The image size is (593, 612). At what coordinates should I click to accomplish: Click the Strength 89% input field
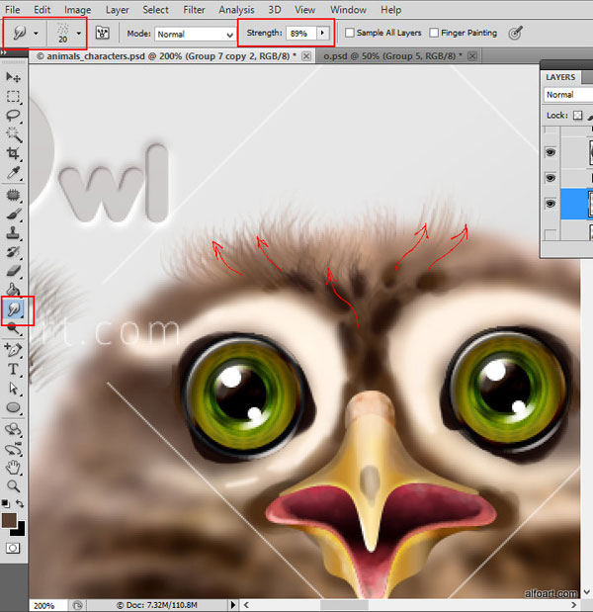pos(300,34)
